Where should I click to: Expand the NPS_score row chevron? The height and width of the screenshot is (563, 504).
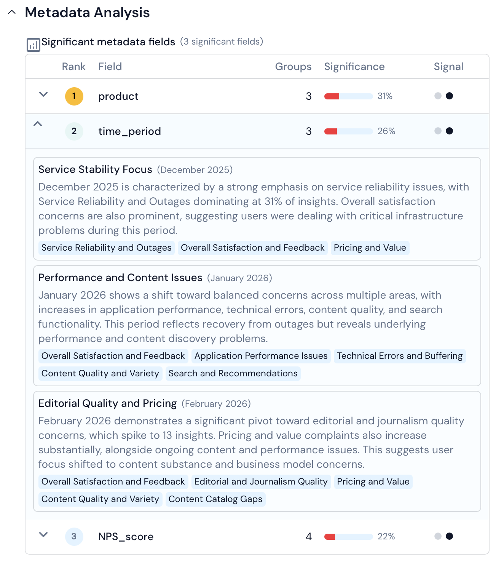click(x=43, y=535)
